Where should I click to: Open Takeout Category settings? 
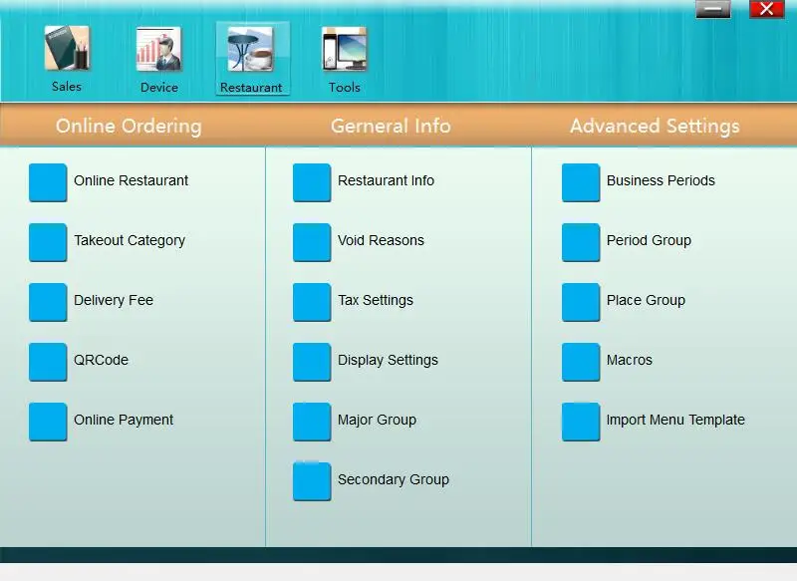coord(130,240)
